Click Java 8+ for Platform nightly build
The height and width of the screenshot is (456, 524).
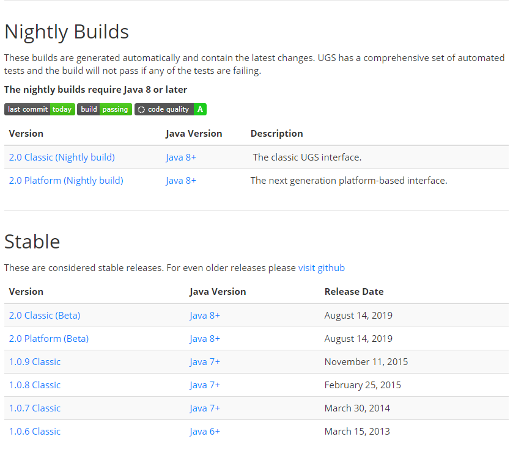click(181, 181)
